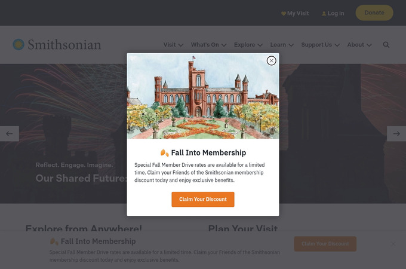Click the Smithsonian Castle illustration
The width and height of the screenshot is (406, 269).
[203, 96]
